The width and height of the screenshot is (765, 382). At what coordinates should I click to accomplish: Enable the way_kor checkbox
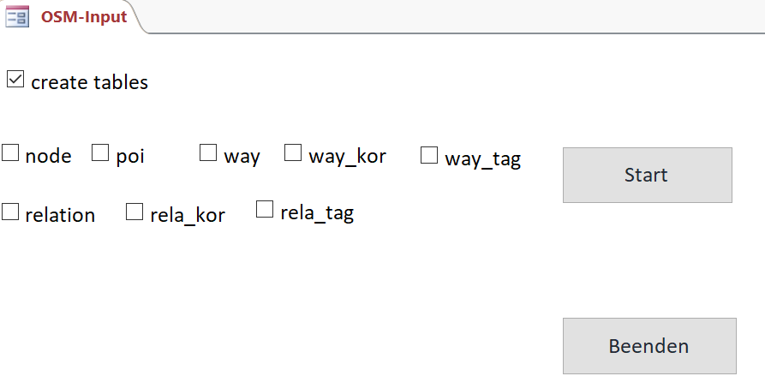[293, 152]
